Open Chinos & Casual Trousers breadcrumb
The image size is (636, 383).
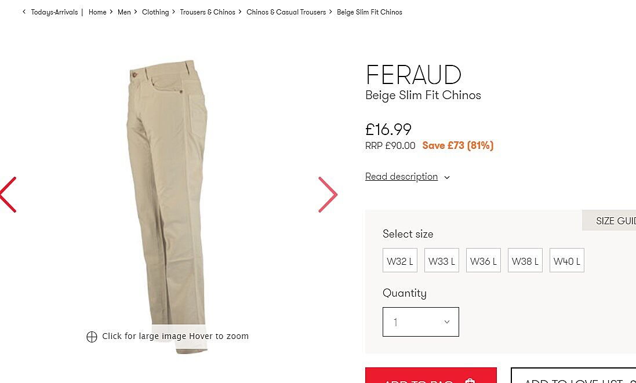[x=286, y=12]
